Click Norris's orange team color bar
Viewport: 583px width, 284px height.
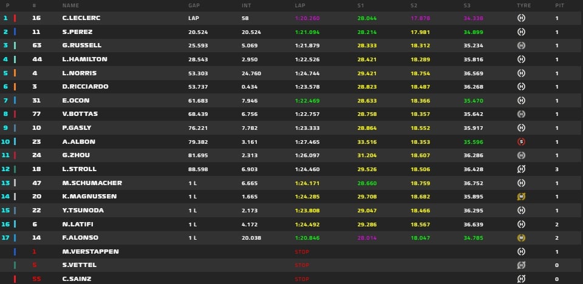[x=15, y=73]
